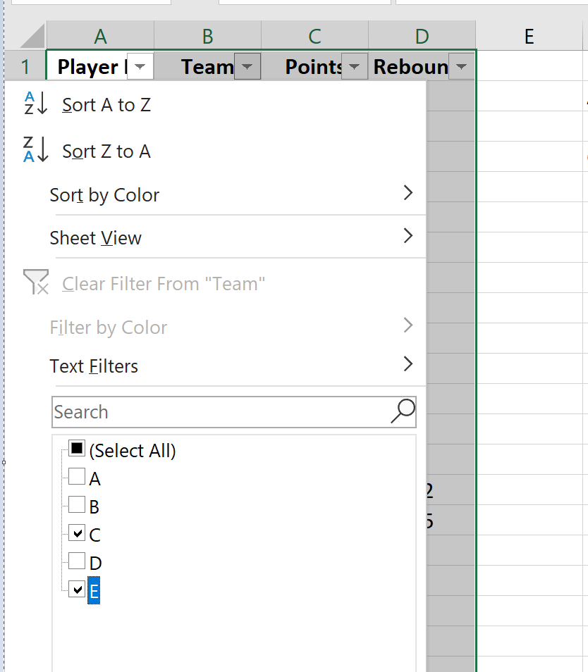Enable team A in the filter list
The image size is (588, 672).
click(x=78, y=476)
